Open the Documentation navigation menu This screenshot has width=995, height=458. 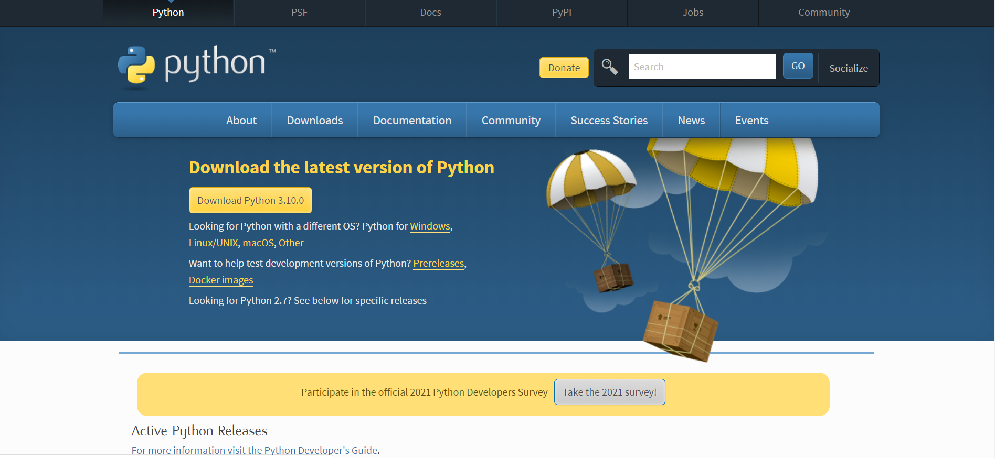click(x=412, y=121)
